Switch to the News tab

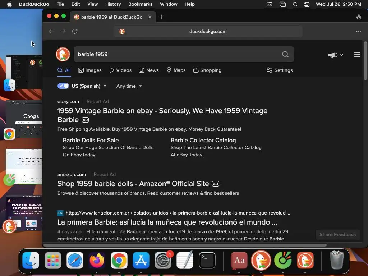(x=149, y=70)
